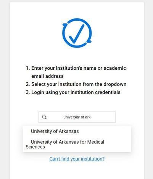Click 'email address' instruction line
Screen dimensions: 153x179
coord(47,76)
